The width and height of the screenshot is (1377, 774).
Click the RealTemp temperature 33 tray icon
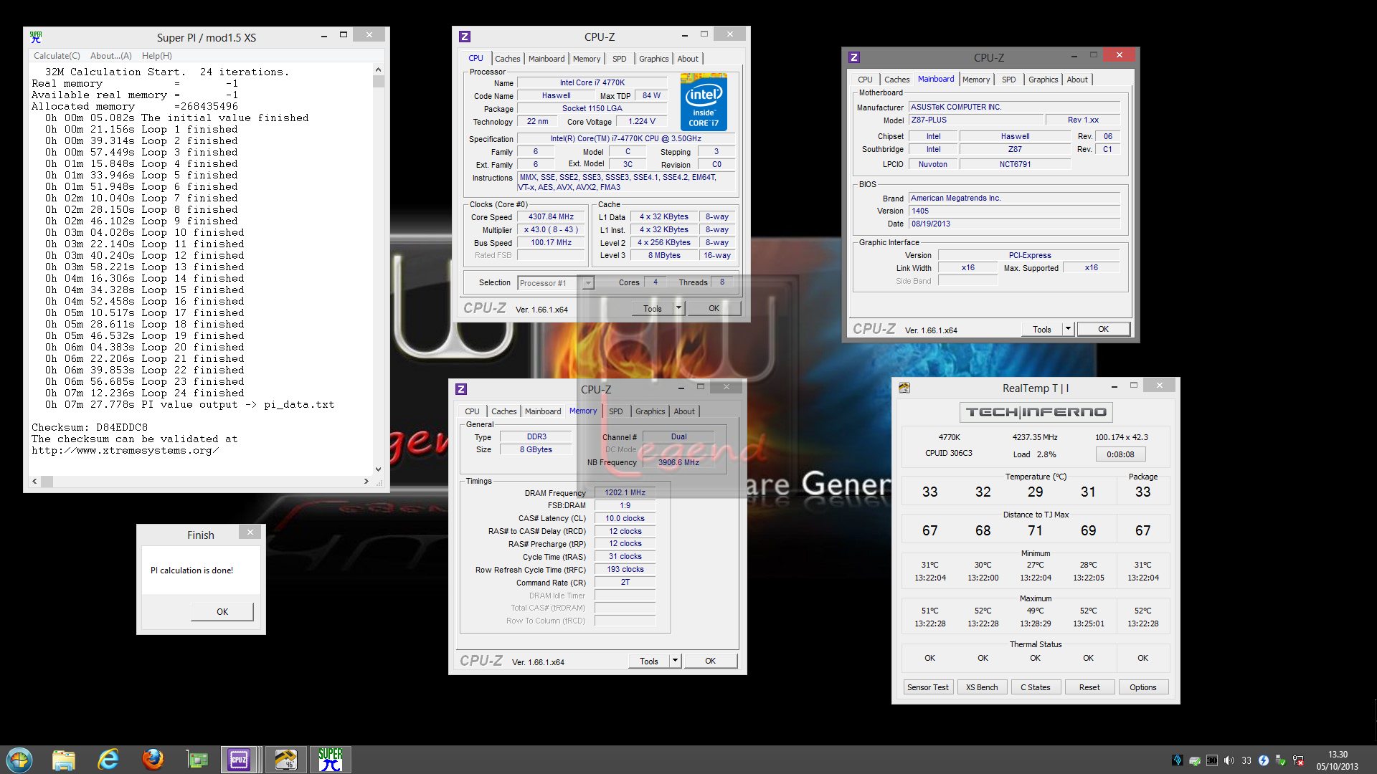1246,760
